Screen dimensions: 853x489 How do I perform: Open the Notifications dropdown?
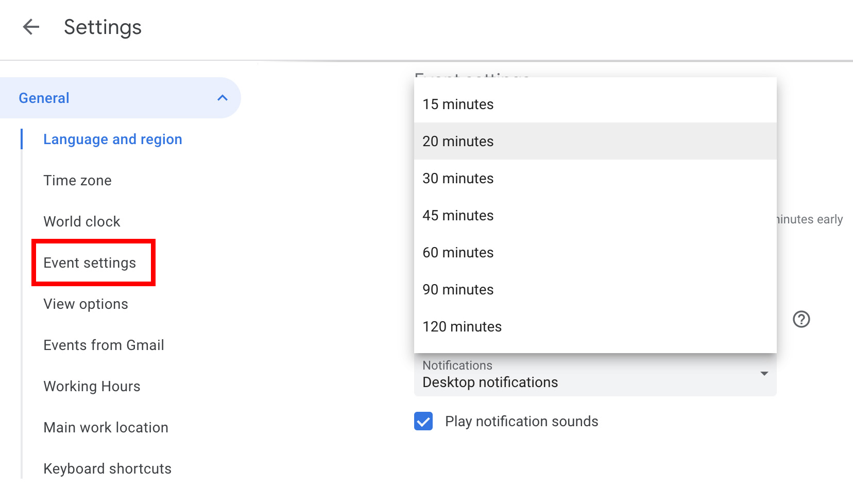pyautogui.click(x=595, y=375)
